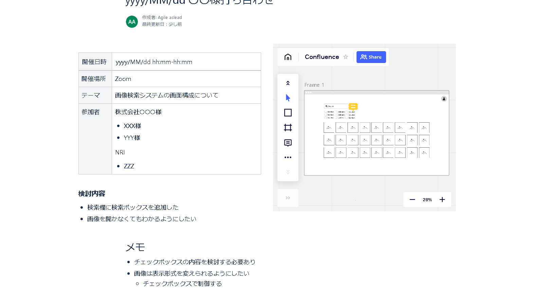Zoom out with the minus button
Screen dimensions: 545x293
click(x=412, y=200)
